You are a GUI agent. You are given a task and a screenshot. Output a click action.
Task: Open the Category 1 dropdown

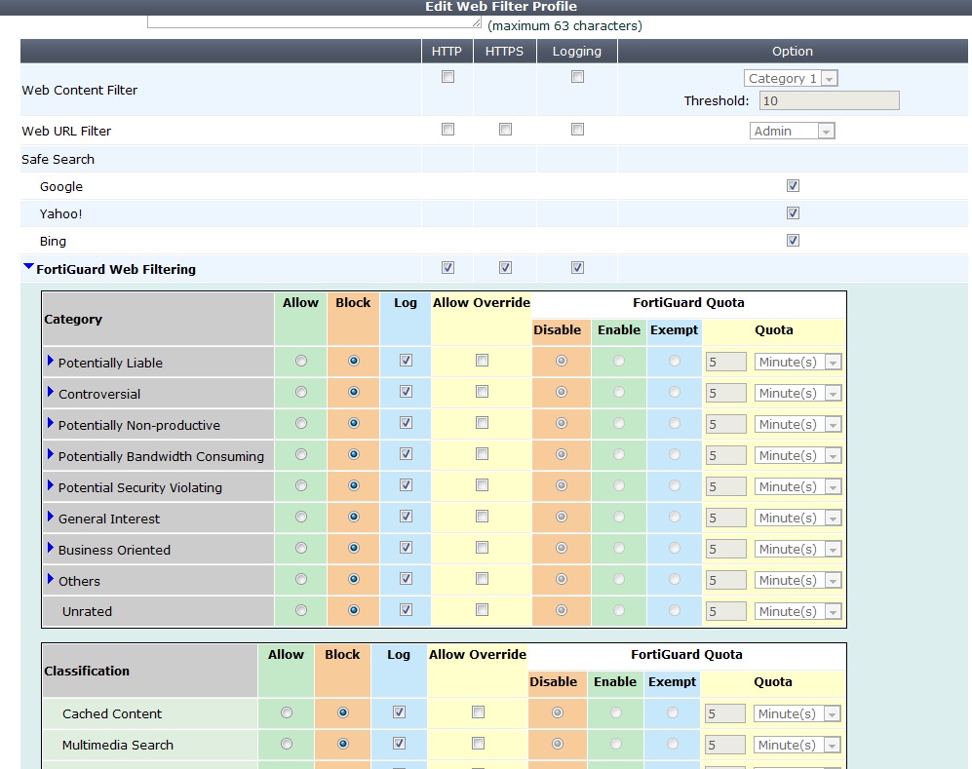[x=792, y=79]
